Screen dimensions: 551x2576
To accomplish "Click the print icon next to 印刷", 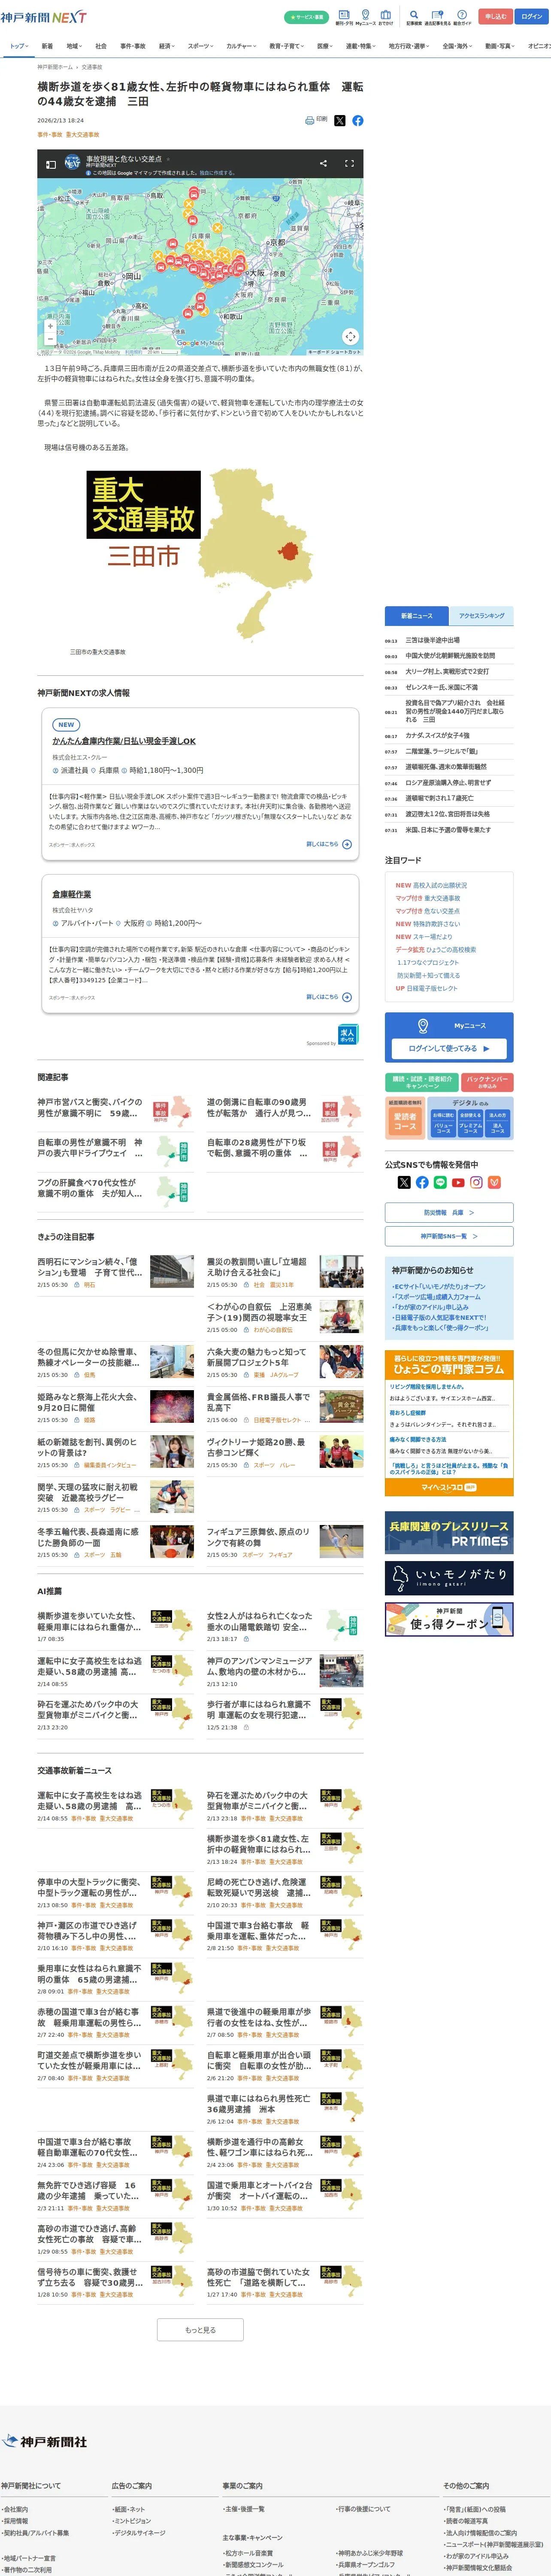I will click(309, 120).
